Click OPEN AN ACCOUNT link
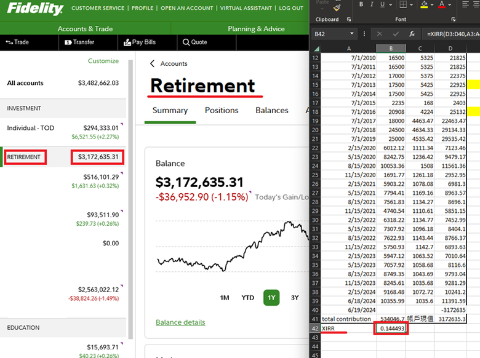This screenshot has height=358, width=480. pyautogui.click(x=186, y=8)
